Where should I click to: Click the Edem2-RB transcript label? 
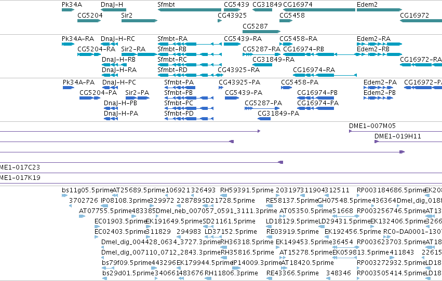coord(373,49)
